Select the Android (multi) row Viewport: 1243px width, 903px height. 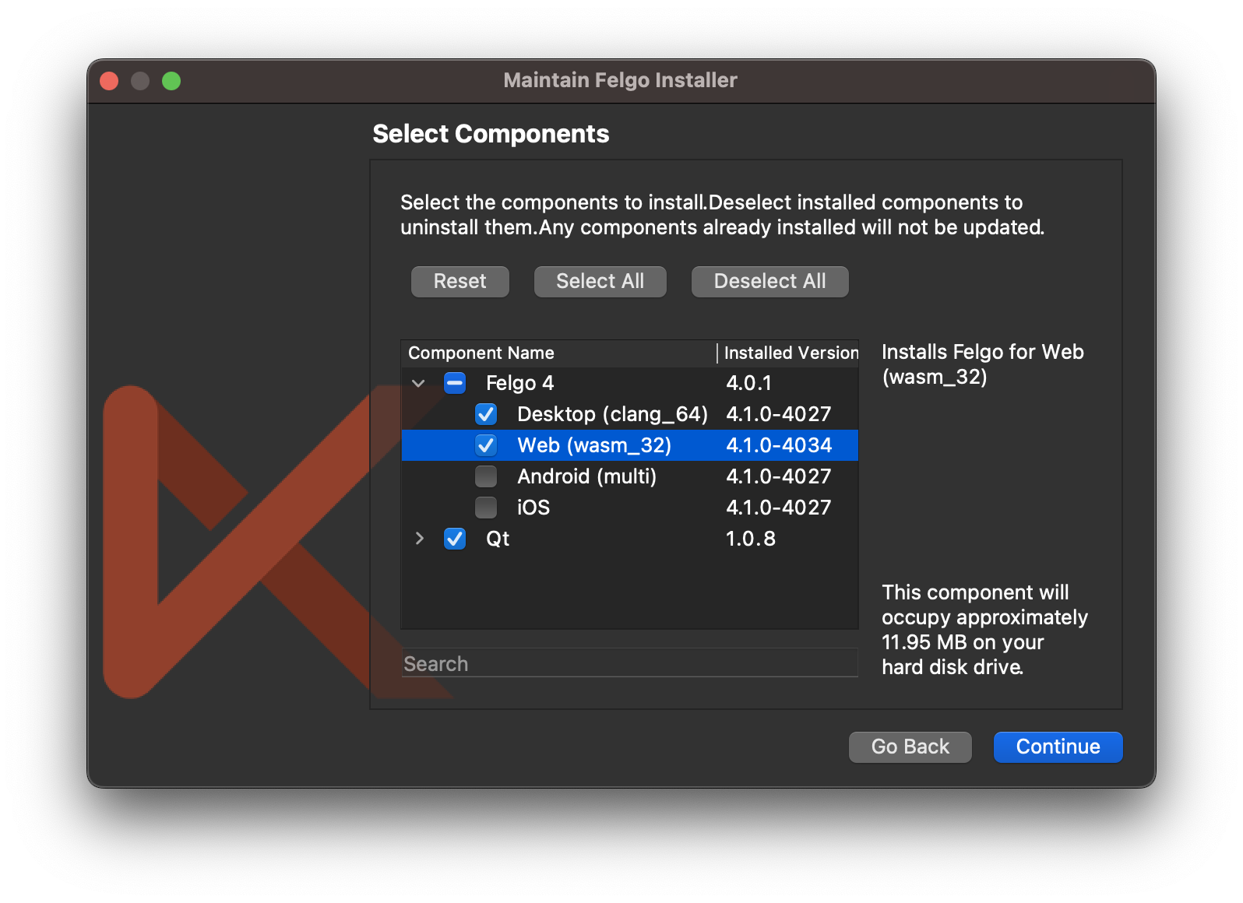pos(629,476)
